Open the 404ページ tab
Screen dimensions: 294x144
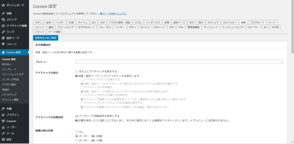point(159,27)
